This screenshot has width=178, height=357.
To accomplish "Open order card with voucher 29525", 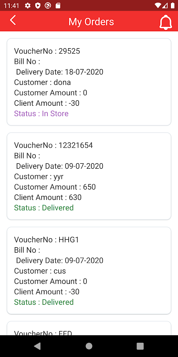I will point(89,82).
